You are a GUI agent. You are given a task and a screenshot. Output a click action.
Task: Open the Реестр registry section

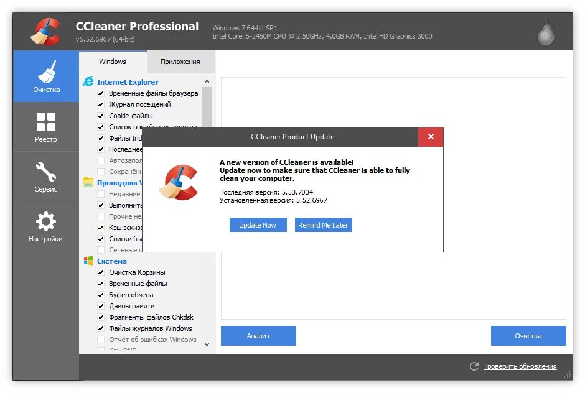46,127
